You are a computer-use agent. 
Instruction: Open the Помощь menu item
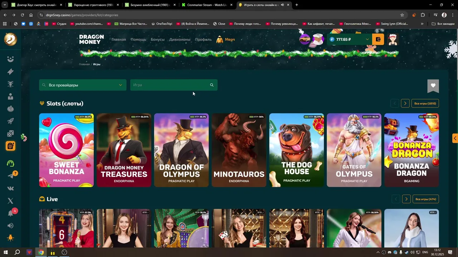pyautogui.click(x=138, y=39)
